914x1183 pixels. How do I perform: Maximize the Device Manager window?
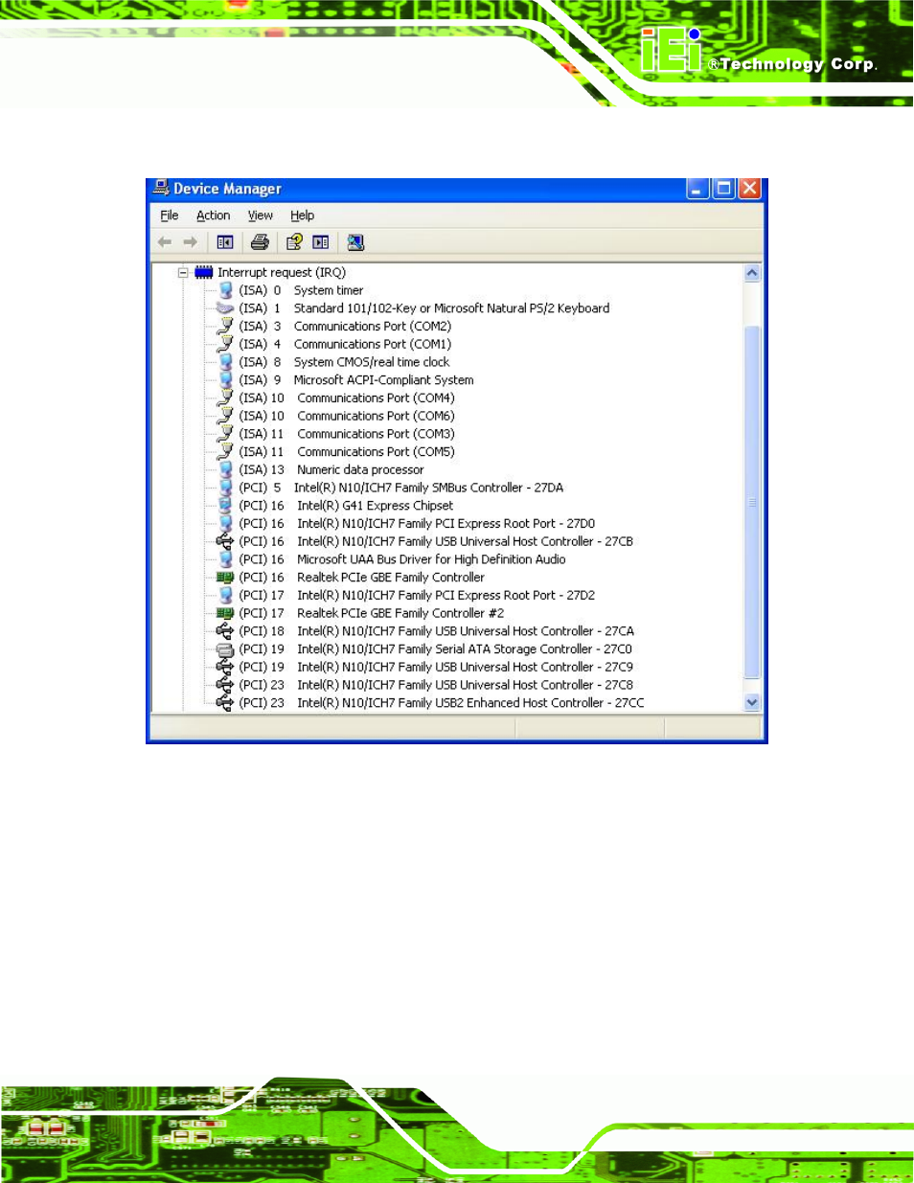coord(724,189)
